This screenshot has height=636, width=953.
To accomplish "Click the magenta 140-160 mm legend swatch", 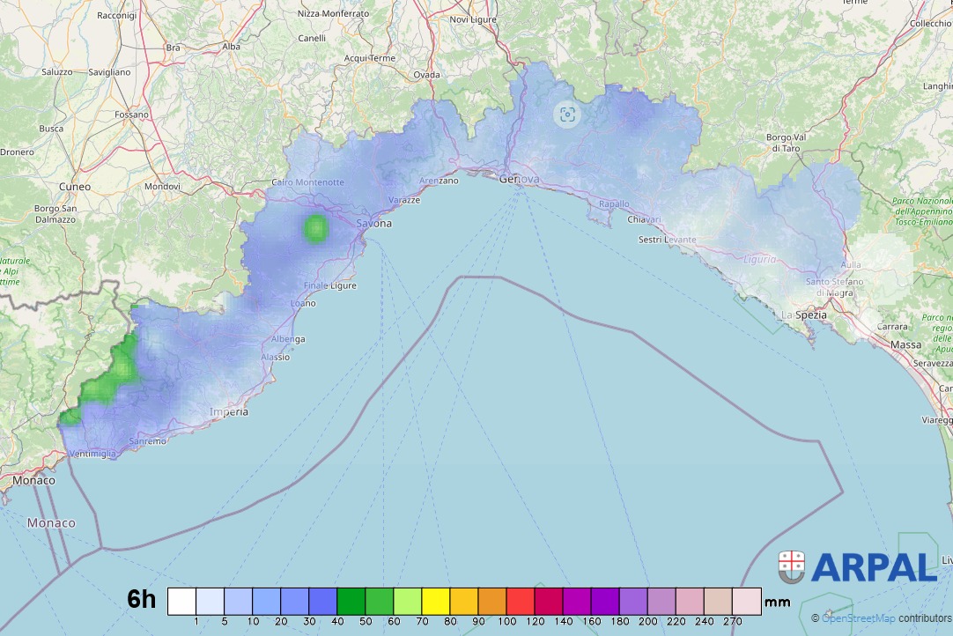I will (x=577, y=601).
